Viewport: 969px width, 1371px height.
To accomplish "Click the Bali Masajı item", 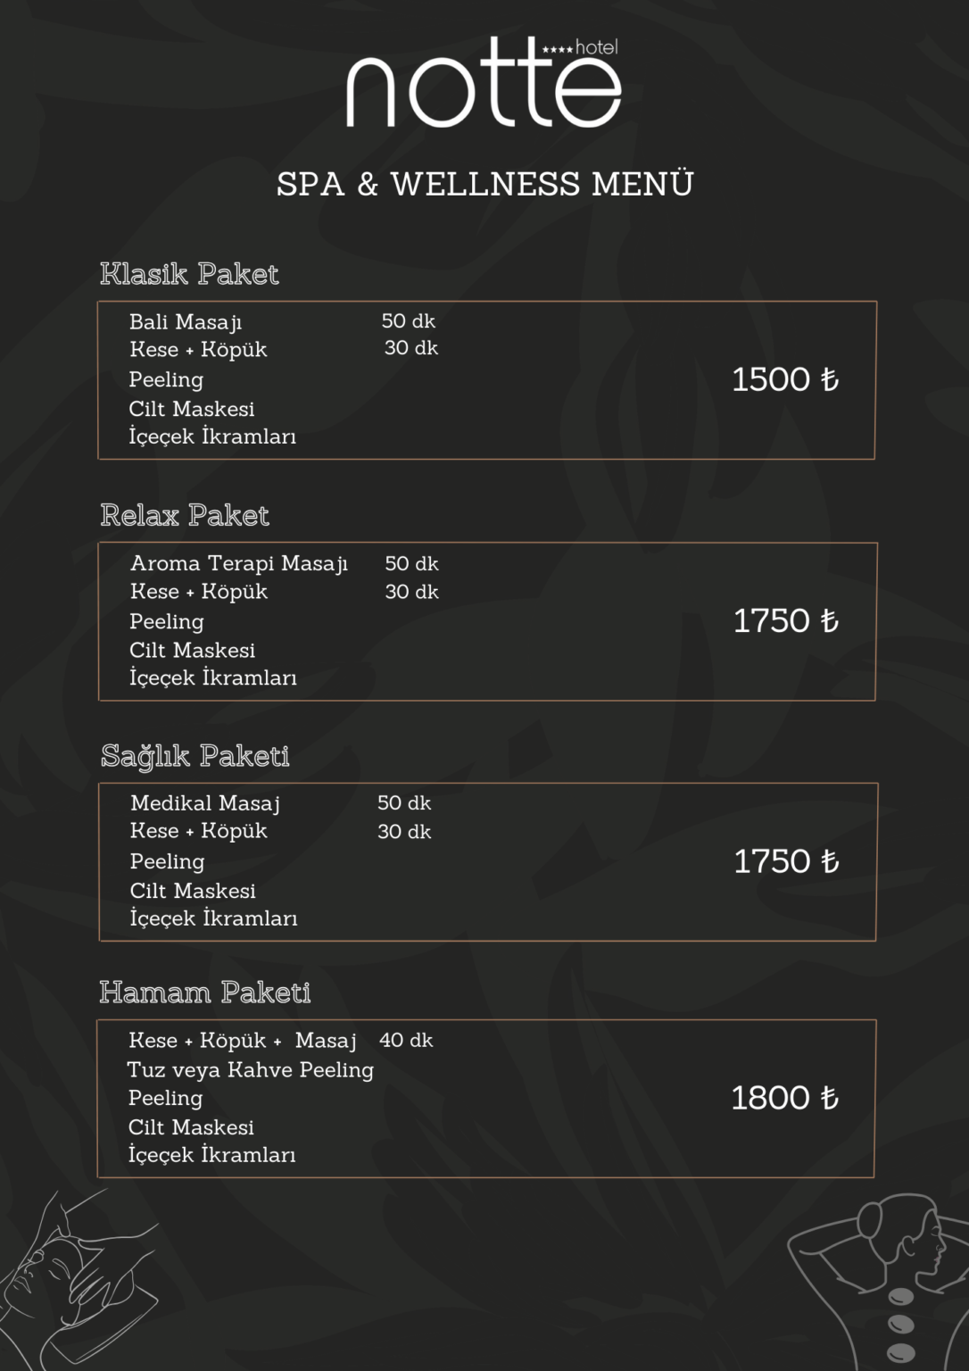I will click(x=186, y=321).
